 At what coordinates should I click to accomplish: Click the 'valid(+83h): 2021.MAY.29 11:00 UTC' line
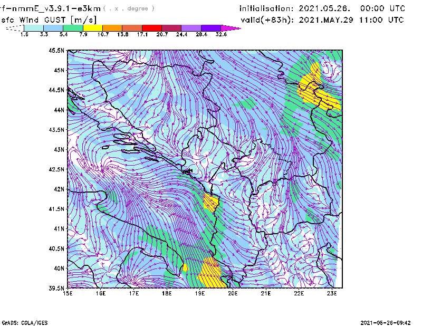322,20
